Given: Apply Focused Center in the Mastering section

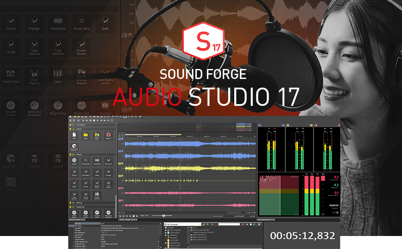Looking at the screenshot, I should click(97, 213).
